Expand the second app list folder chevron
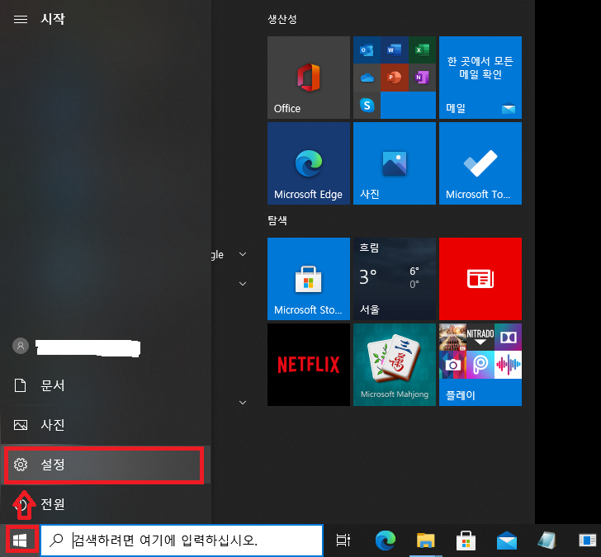The height and width of the screenshot is (557, 601). [243, 284]
